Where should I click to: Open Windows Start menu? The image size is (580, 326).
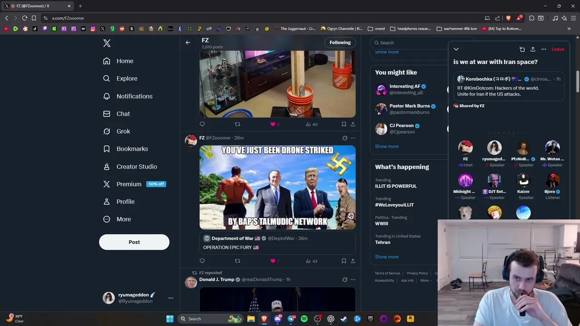[170, 319]
